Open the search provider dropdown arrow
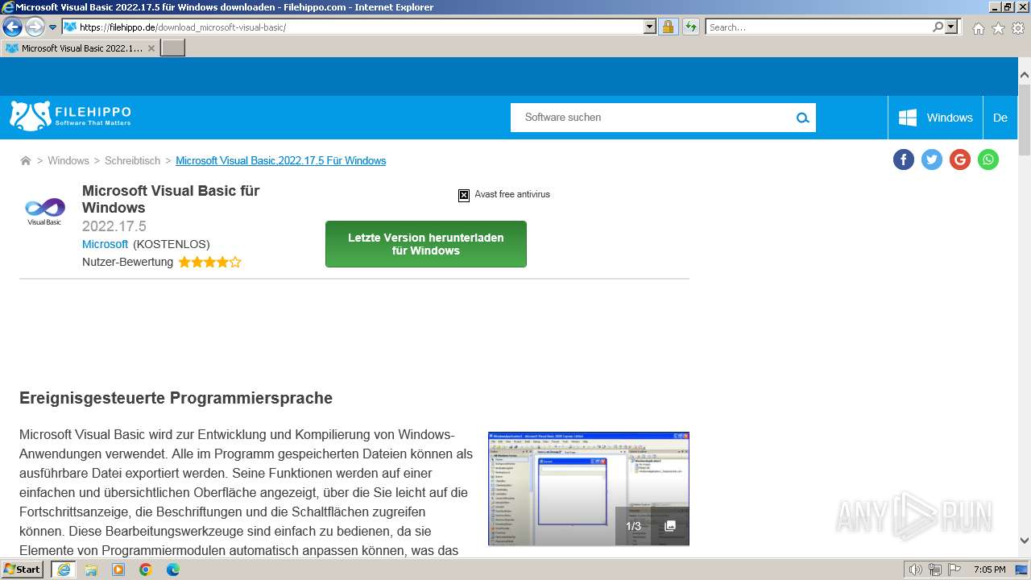 coord(952,27)
